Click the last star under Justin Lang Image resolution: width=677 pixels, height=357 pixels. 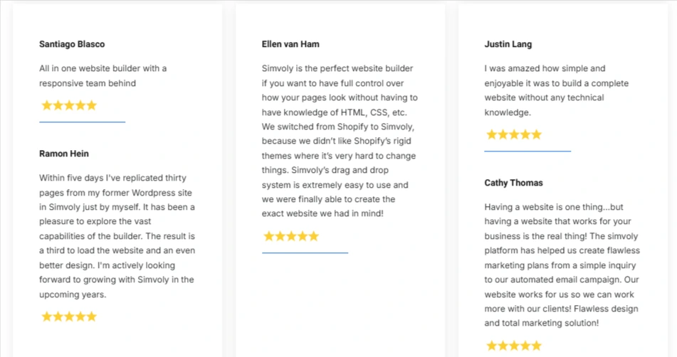pyautogui.click(x=536, y=134)
